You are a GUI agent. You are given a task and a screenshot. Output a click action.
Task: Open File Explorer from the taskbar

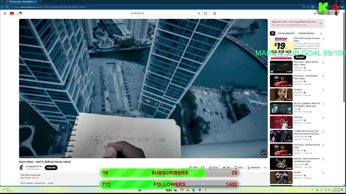click(188, 190)
